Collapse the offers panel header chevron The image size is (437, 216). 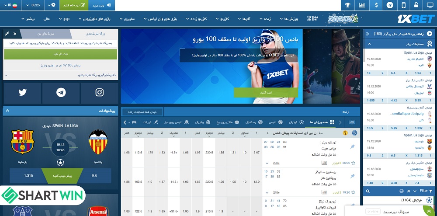(7, 111)
